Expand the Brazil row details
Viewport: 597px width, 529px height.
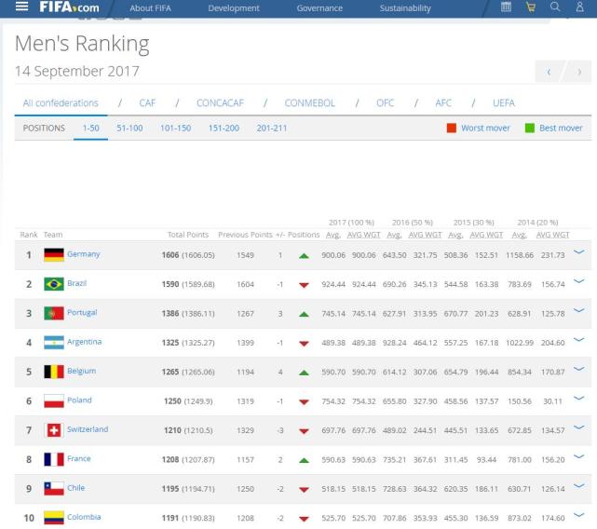pos(578,281)
